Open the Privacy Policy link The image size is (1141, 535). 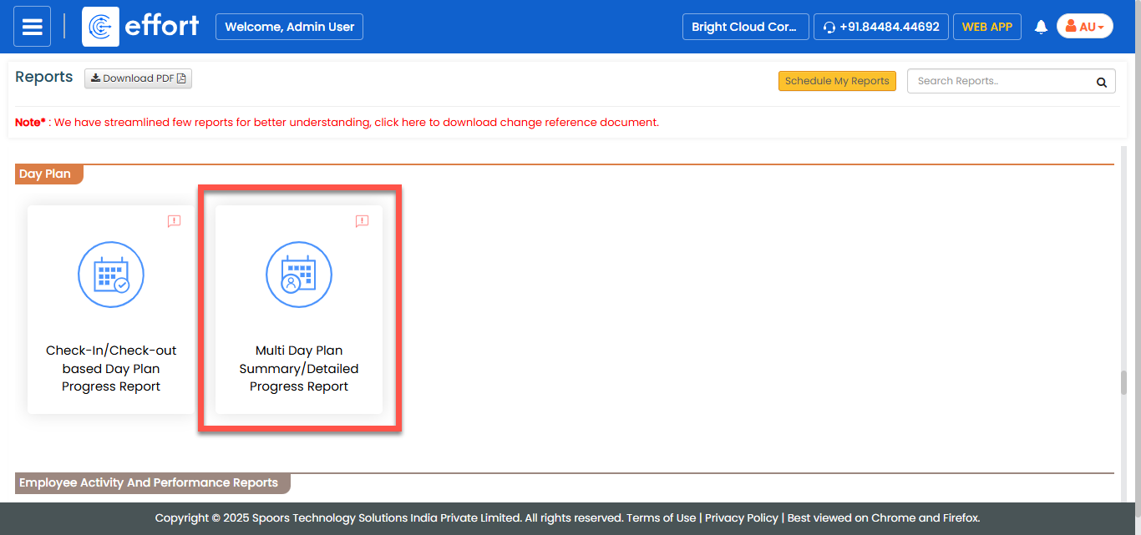pos(741,517)
